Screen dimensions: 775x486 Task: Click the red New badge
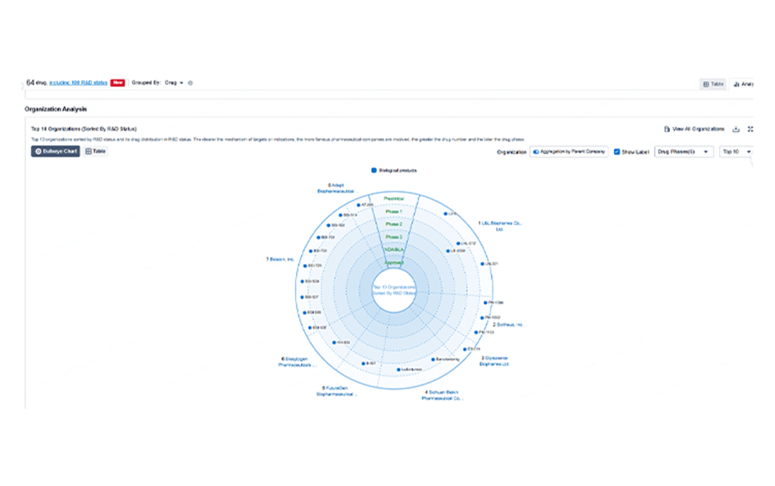[x=118, y=83]
